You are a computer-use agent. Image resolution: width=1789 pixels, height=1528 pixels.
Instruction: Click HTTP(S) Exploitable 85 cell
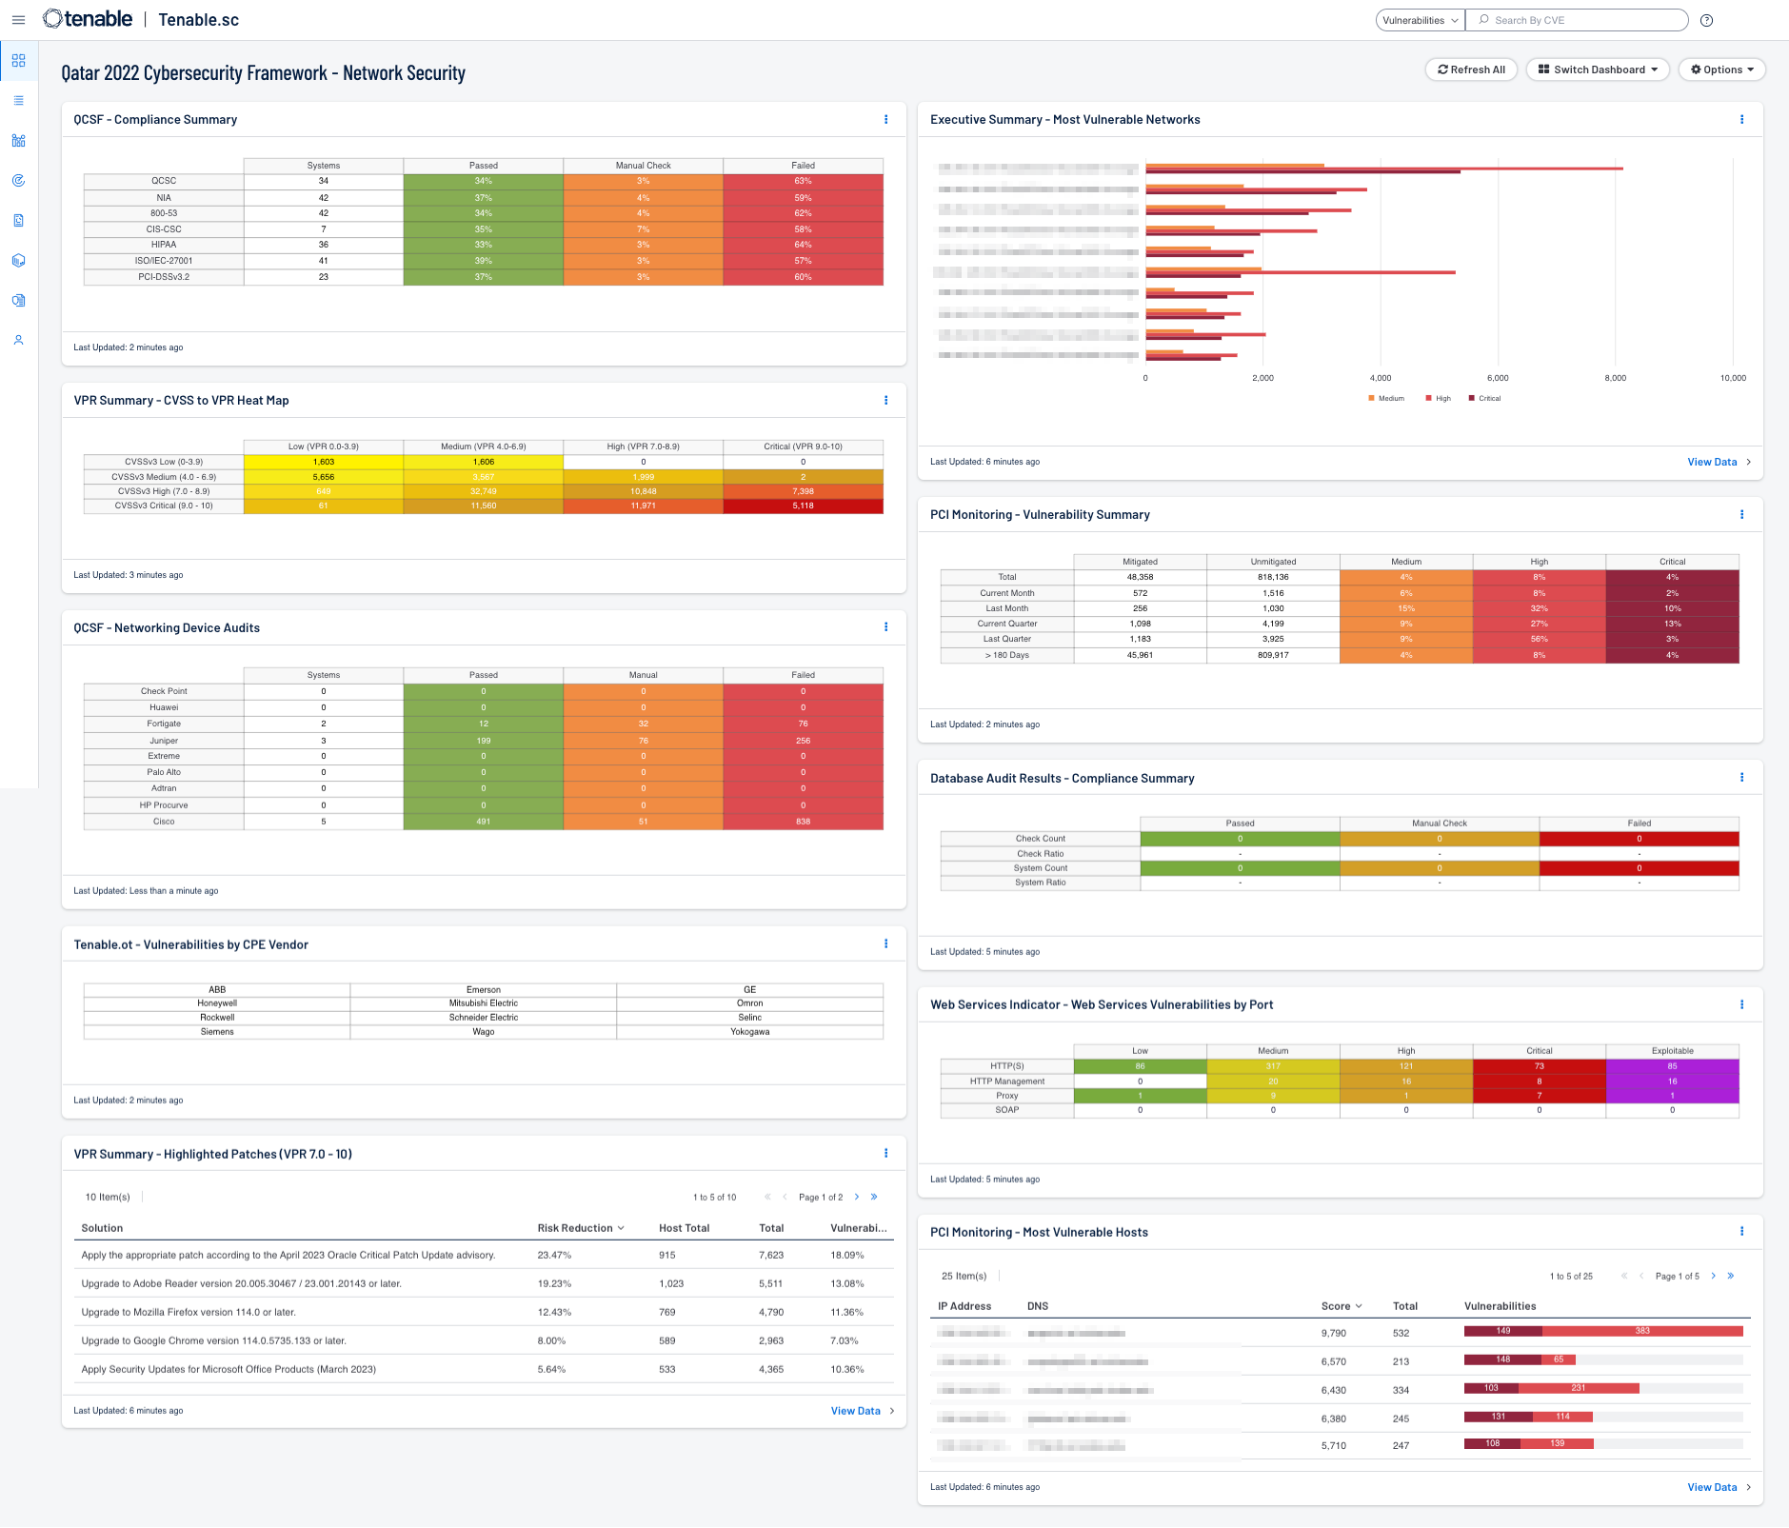click(1672, 1066)
